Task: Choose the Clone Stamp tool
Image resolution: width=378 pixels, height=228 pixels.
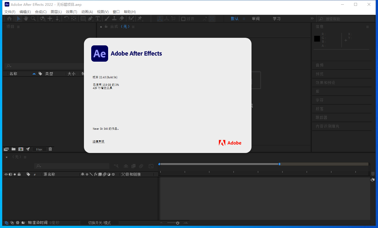Action: point(114,19)
